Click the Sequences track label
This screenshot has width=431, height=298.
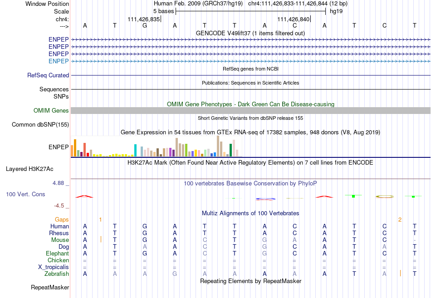(x=54, y=89)
